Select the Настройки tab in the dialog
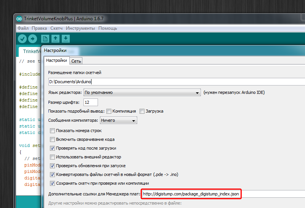 coord(56,61)
